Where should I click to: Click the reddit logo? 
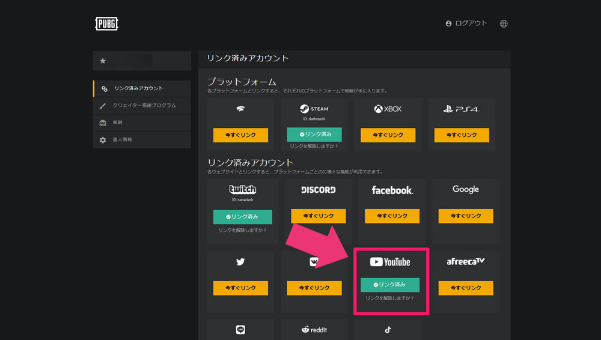(314, 330)
